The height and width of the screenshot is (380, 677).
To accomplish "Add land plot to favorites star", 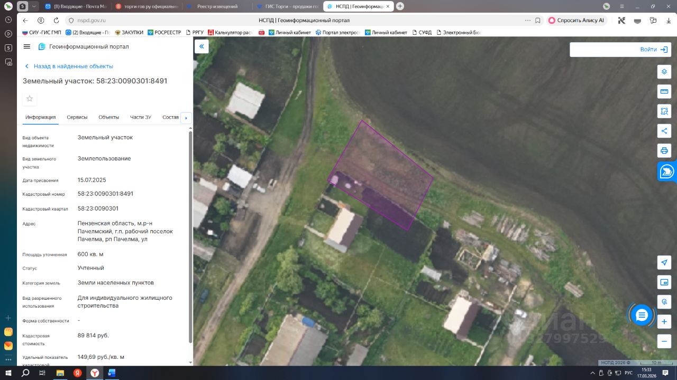I will click(30, 99).
